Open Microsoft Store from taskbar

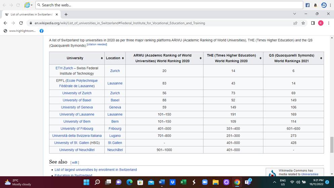coord(140,182)
